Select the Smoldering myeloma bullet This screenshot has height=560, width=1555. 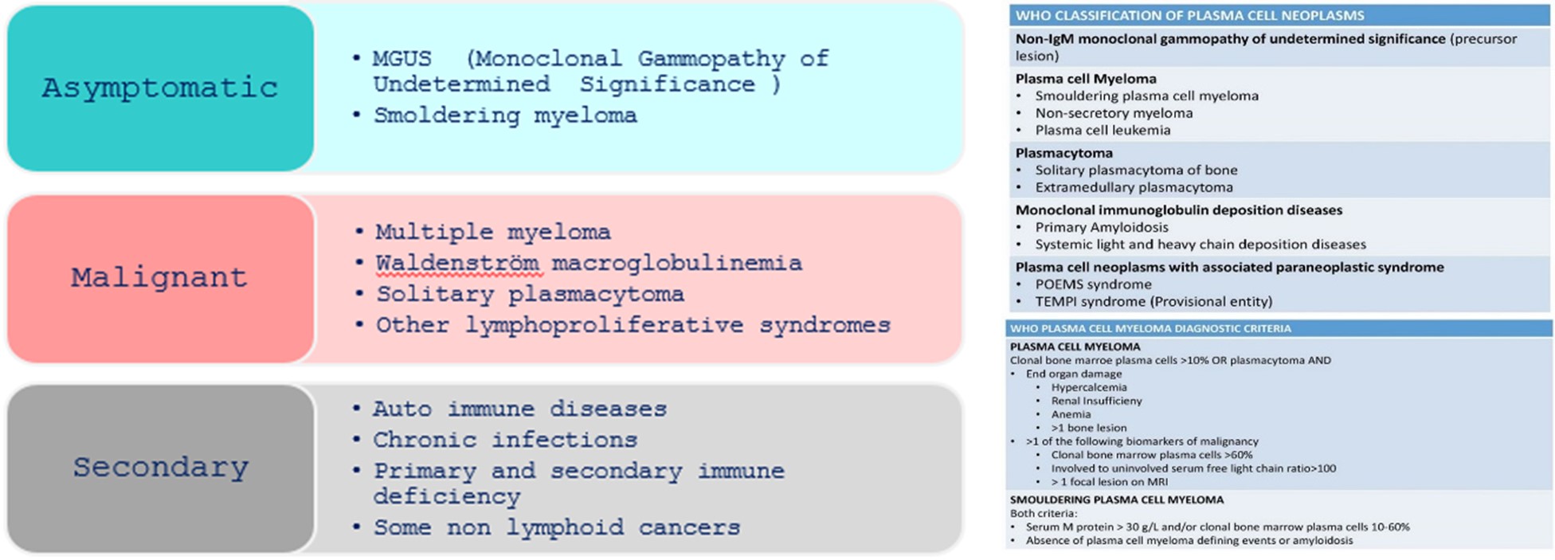(506, 116)
